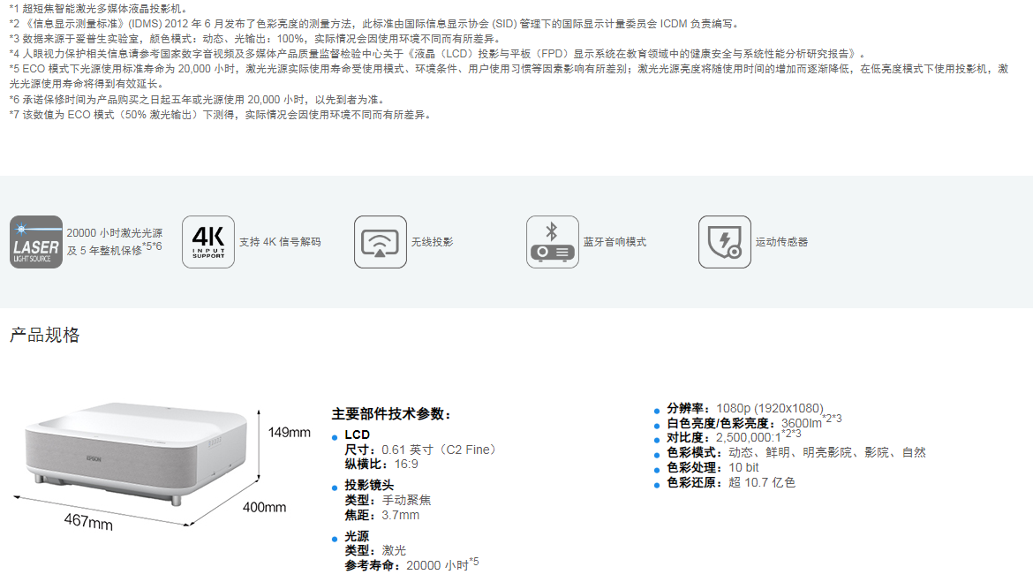Click the 467mm width dimension label

pos(88,521)
